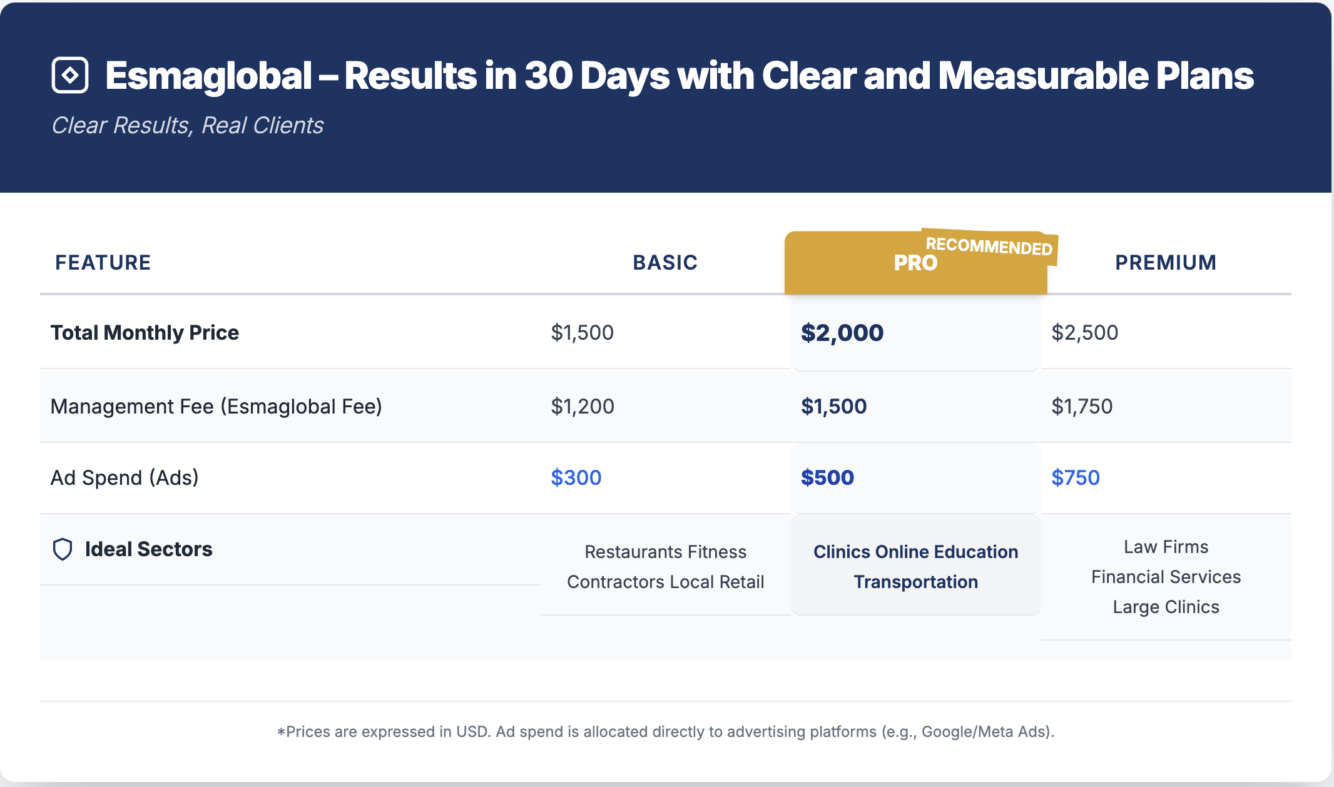This screenshot has width=1334, height=787.
Task: Click the blue $500 Pro ad spend
Action: [827, 478]
